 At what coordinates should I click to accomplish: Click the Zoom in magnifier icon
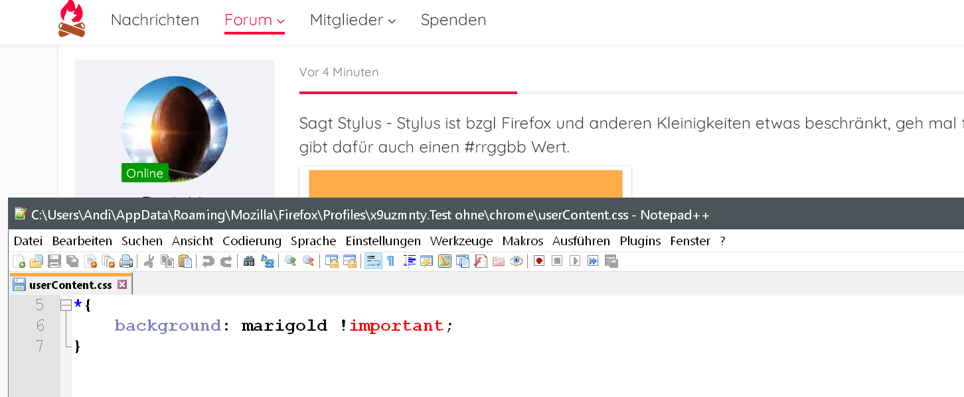click(x=290, y=261)
